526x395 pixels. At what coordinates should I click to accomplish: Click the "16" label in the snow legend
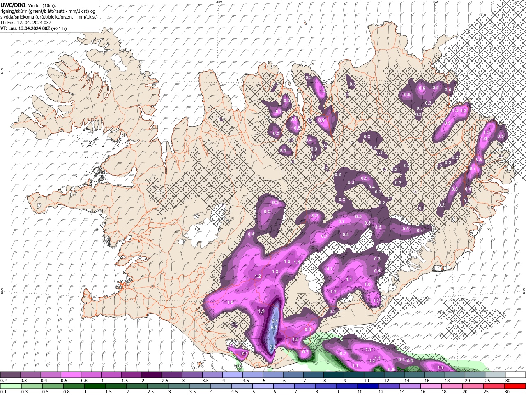click(x=427, y=381)
